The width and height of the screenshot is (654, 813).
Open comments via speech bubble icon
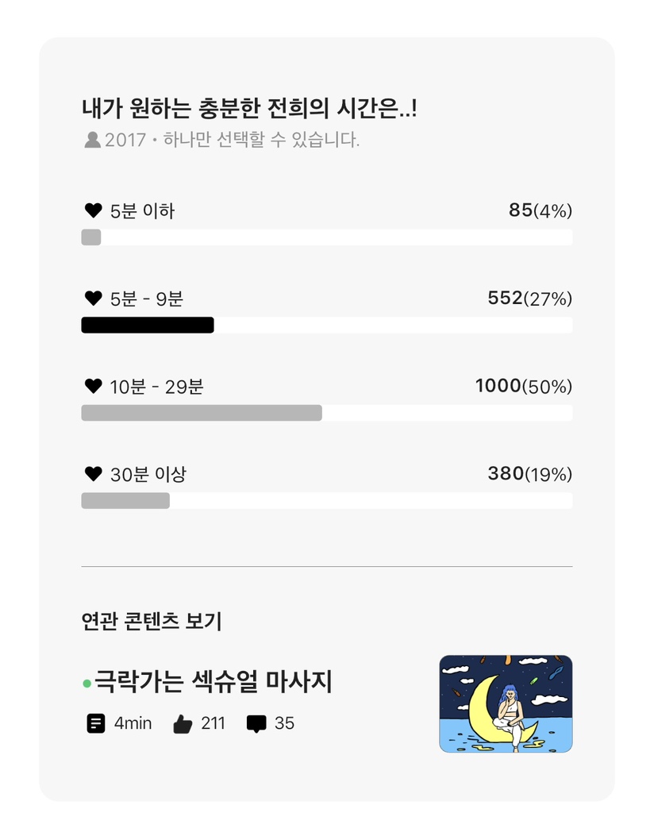pos(256,723)
